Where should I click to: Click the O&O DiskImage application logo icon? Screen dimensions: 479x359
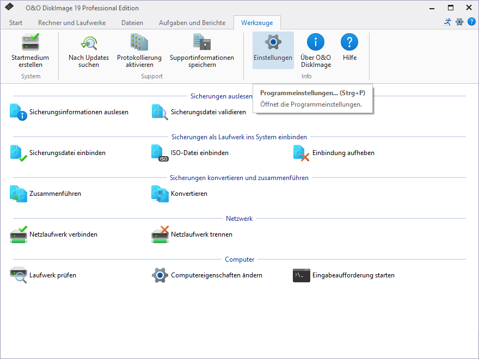pos(9,7)
